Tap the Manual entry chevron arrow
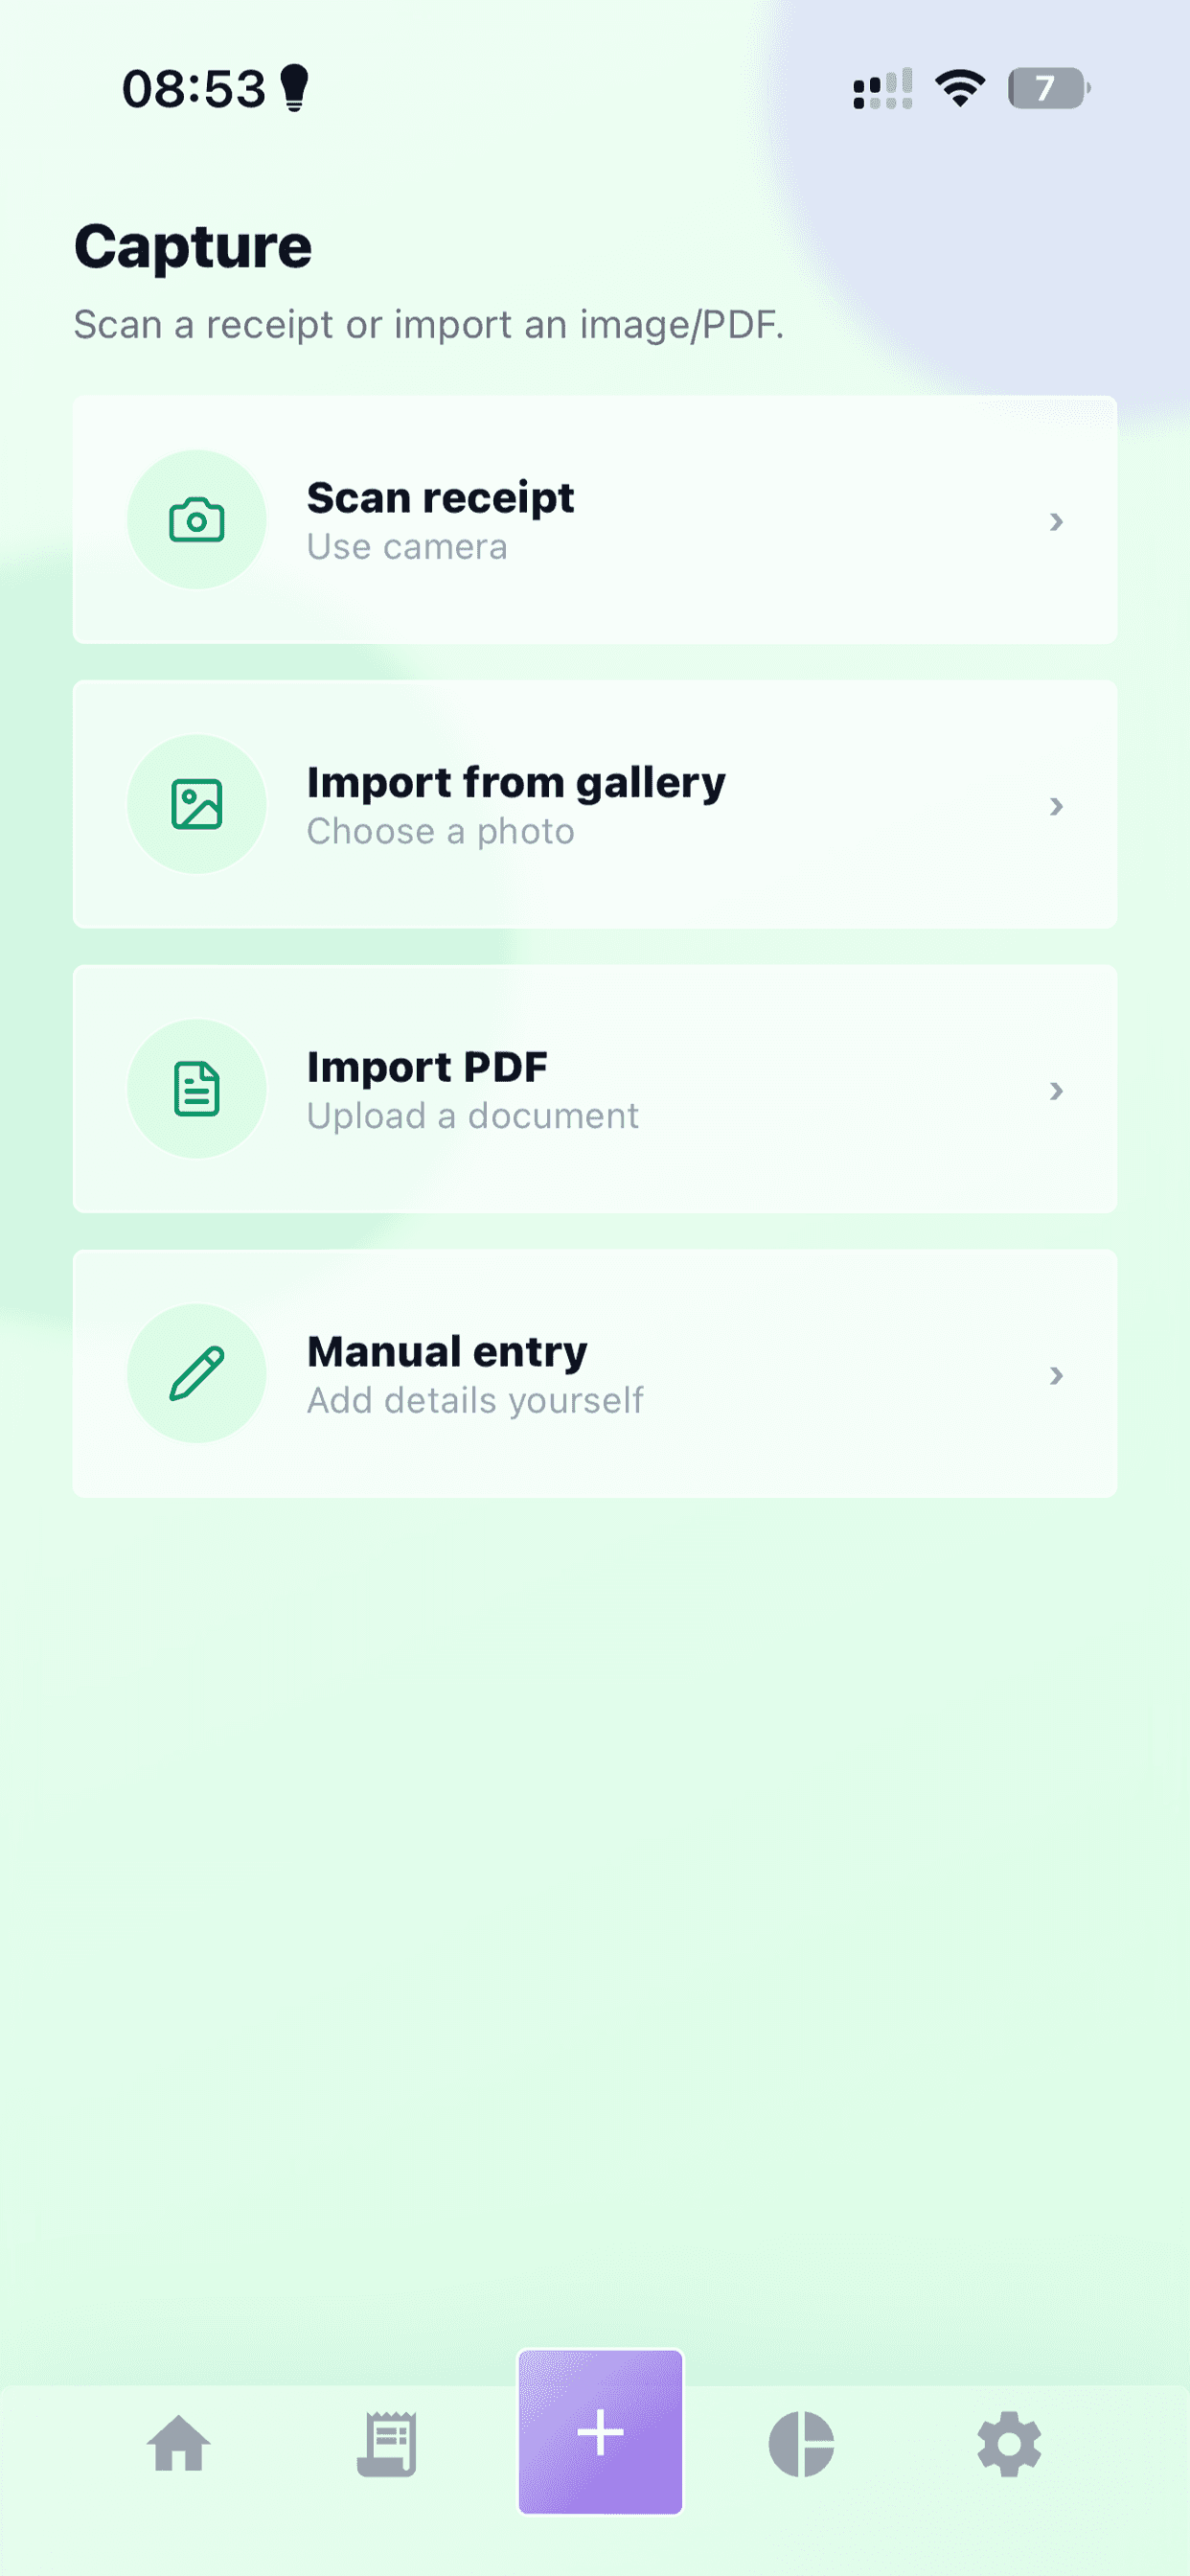The width and height of the screenshot is (1190, 2576). (x=1056, y=1375)
